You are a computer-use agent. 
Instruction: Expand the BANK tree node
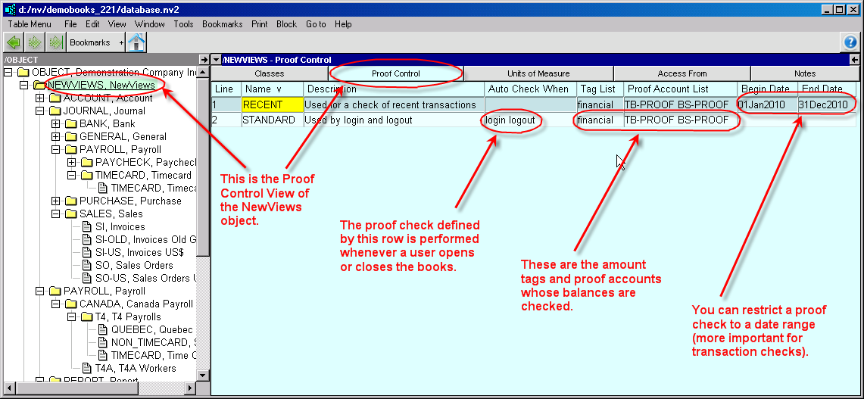[55, 123]
